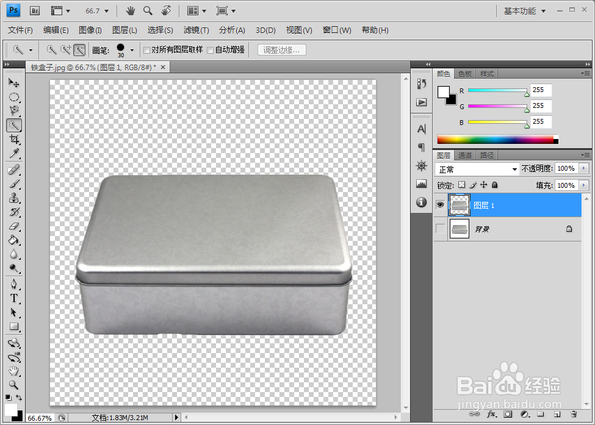
Task: Open the Info panel icon
Action: point(422,202)
